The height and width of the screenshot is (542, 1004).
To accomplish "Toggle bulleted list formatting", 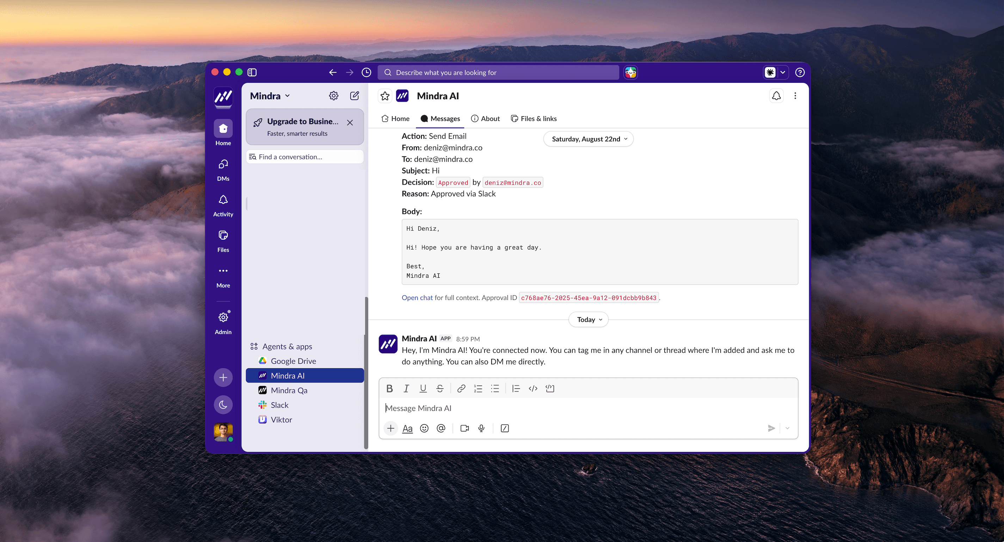I will pos(495,388).
